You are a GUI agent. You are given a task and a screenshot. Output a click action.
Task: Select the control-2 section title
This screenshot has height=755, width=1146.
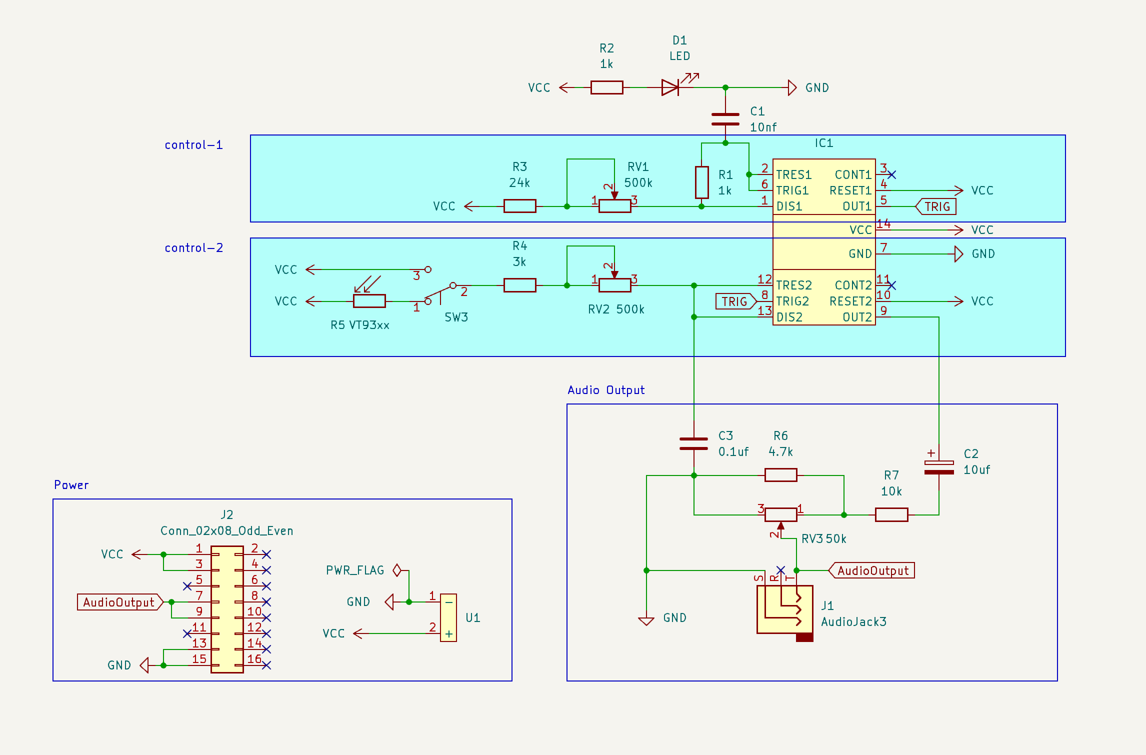(194, 248)
